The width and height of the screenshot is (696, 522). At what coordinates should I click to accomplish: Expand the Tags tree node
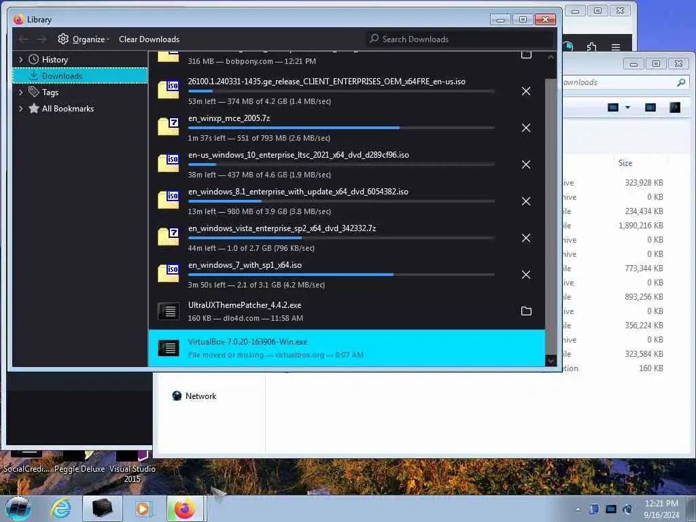pos(20,92)
